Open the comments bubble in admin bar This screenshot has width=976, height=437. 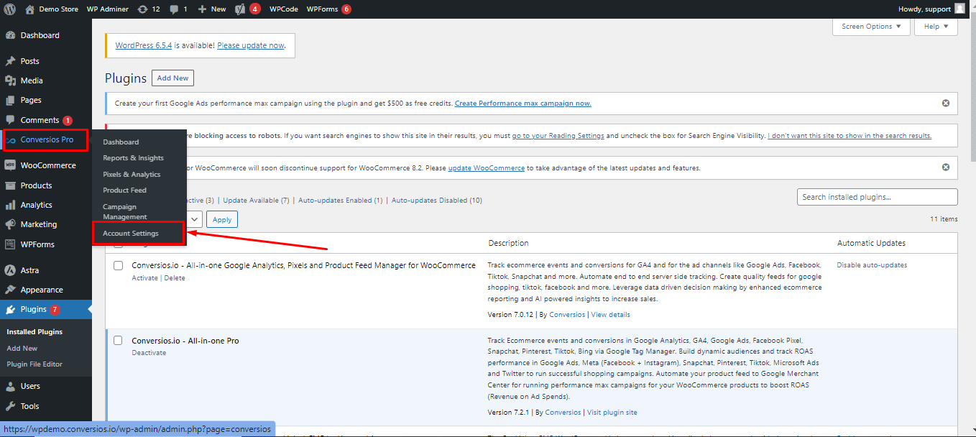coord(179,9)
